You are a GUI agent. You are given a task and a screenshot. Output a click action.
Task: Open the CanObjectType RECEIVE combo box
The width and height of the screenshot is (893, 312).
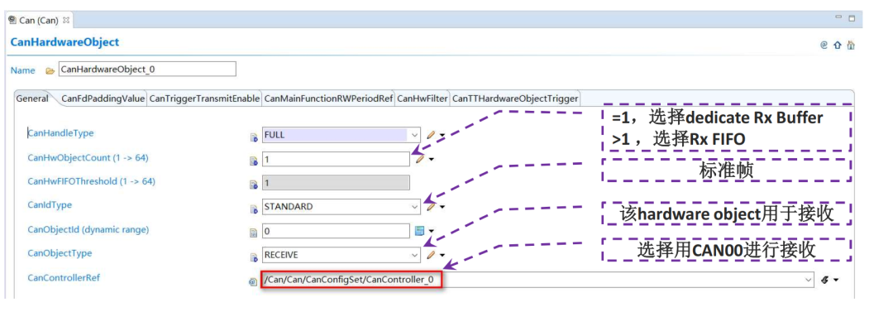tap(341, 255)
